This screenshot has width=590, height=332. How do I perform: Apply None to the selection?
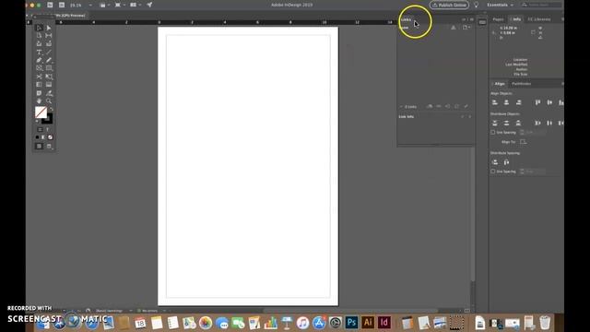(x=50, y=137)
